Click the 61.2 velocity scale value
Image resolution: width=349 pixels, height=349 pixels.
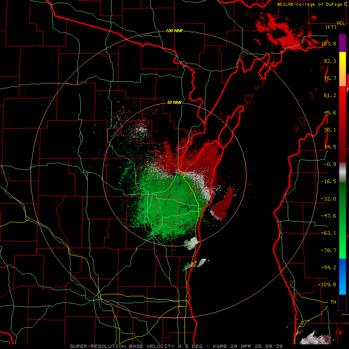(330, 95)
